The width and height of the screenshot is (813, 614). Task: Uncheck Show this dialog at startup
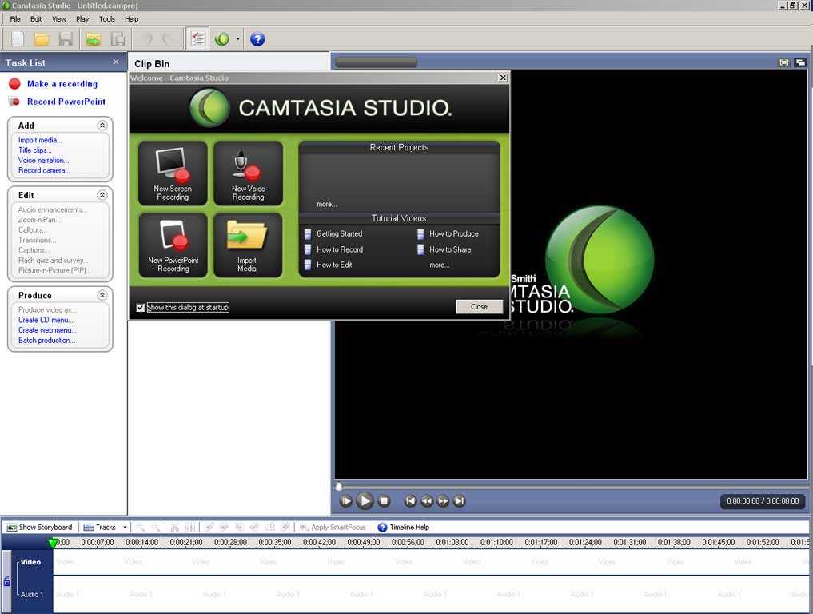141,308
